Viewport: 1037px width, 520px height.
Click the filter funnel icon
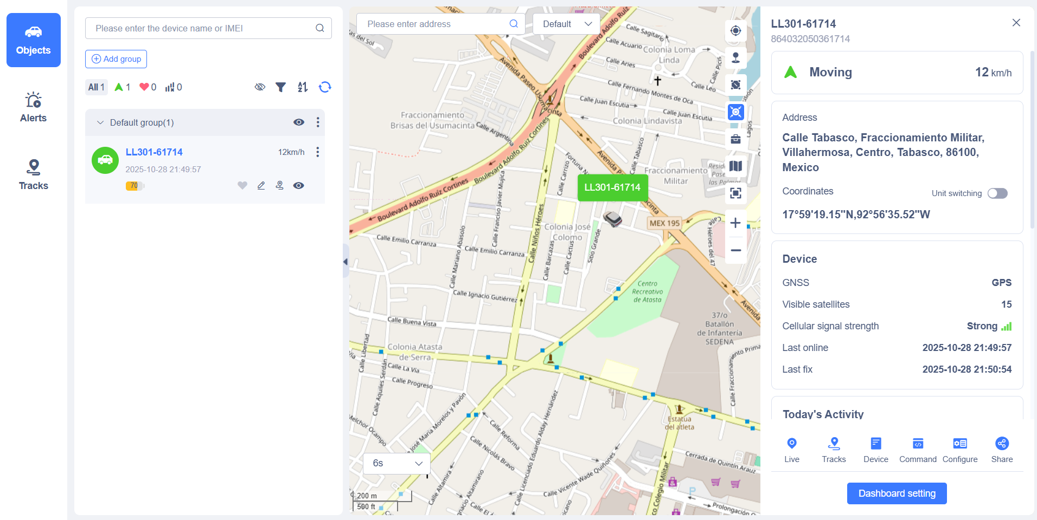click(280, 87)
